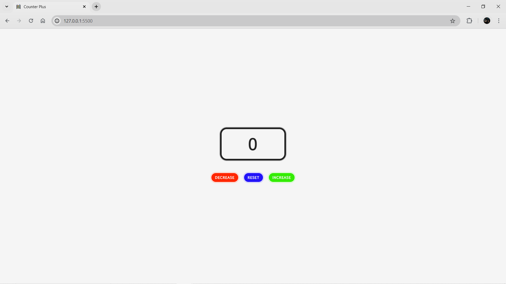Click the browser downloads/extensions dropdown

click(x=470, y=21)
